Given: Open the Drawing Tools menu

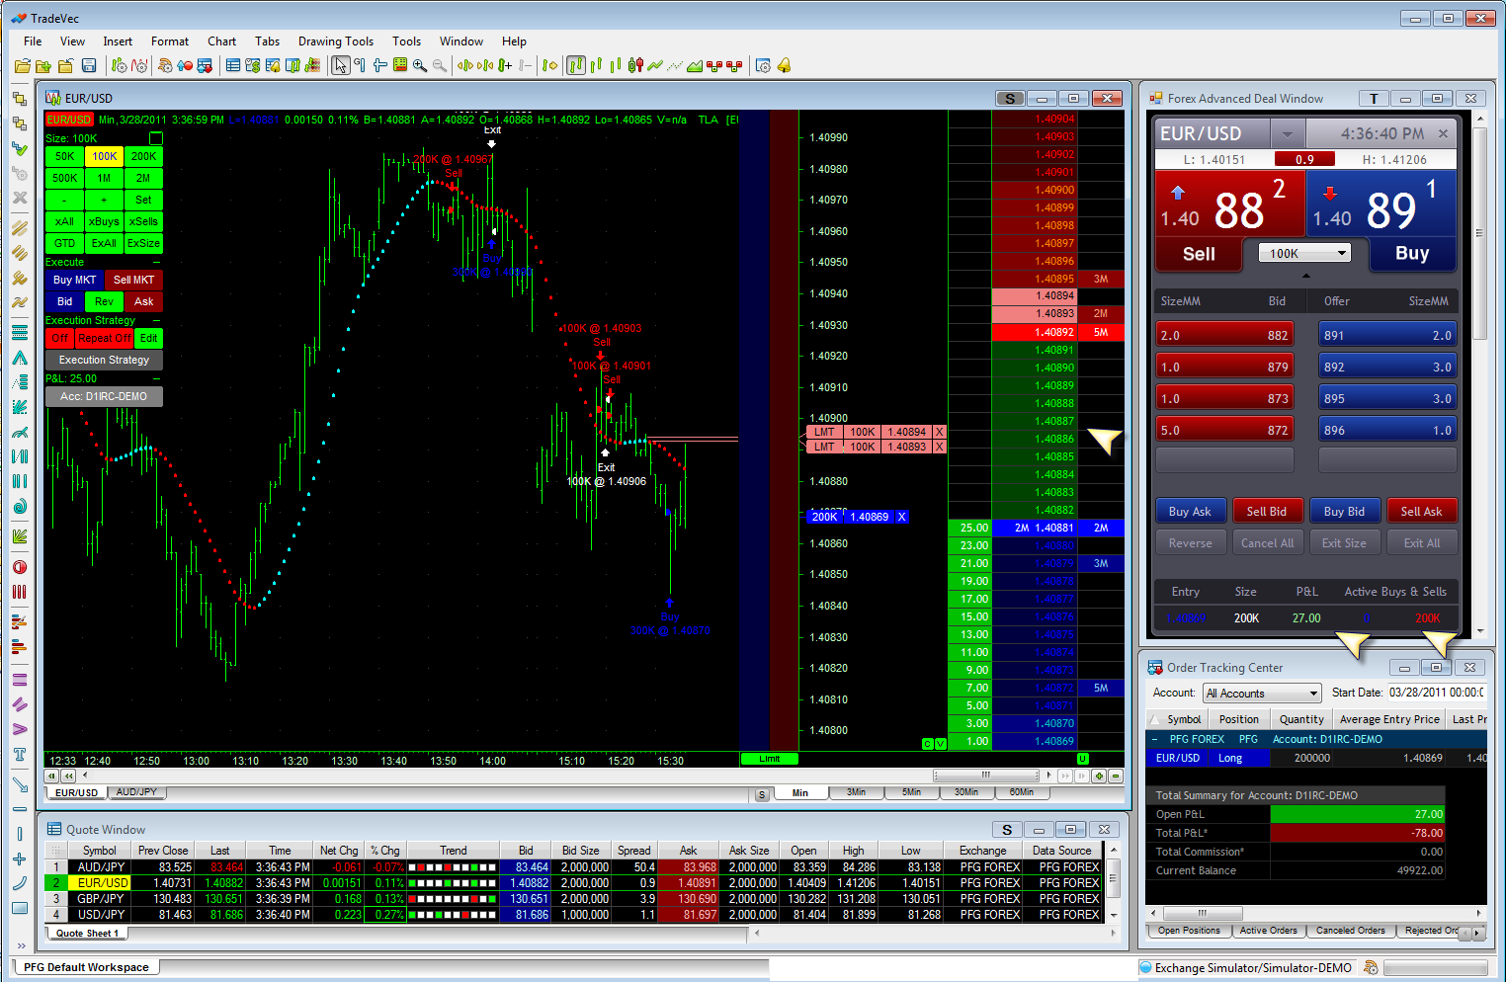Looking at the screenshot, I should pyautogui.click(x=336, y=41).
